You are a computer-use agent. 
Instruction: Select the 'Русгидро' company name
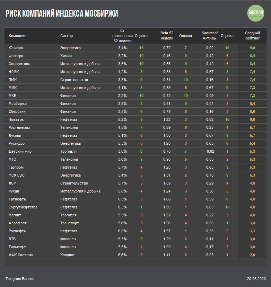pyautogui.click(x=17, y=143)
